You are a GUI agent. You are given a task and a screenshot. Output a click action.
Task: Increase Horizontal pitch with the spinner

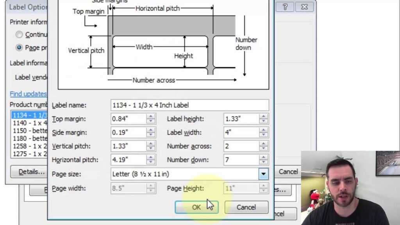(x=151, y=158)
